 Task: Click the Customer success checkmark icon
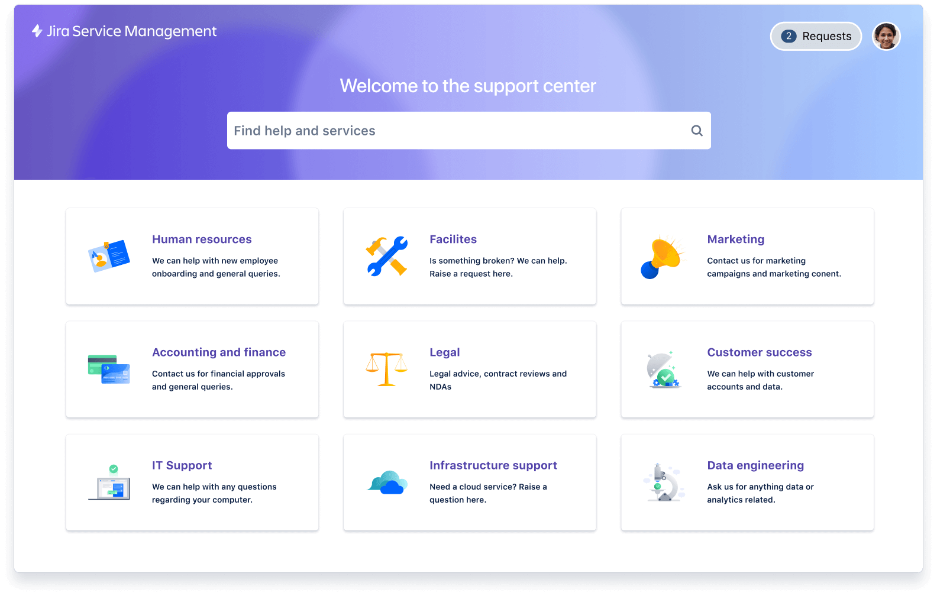(664, 370)
